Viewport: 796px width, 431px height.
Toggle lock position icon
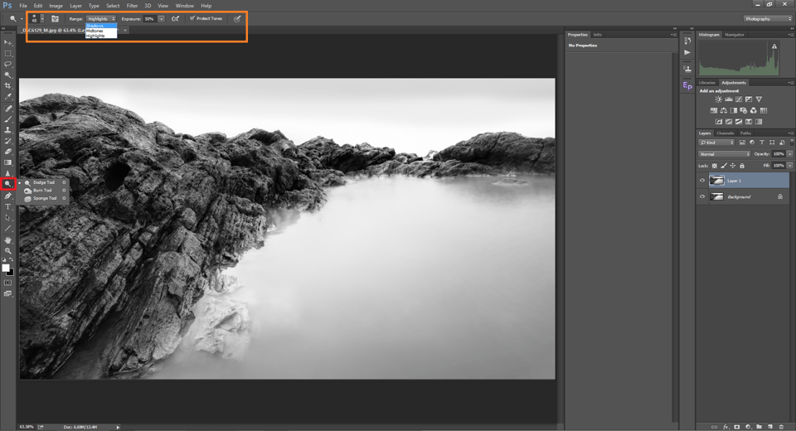coord(732,166)
